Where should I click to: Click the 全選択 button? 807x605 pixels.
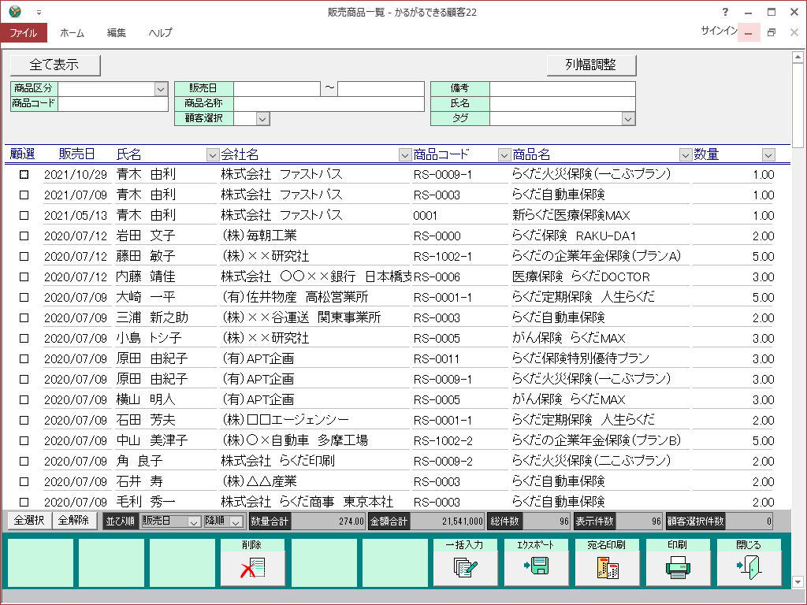[29, 521]
